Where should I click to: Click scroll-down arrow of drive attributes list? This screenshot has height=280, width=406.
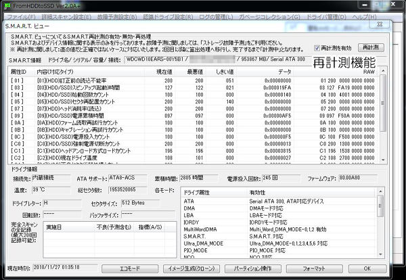[x=380, y=254]
